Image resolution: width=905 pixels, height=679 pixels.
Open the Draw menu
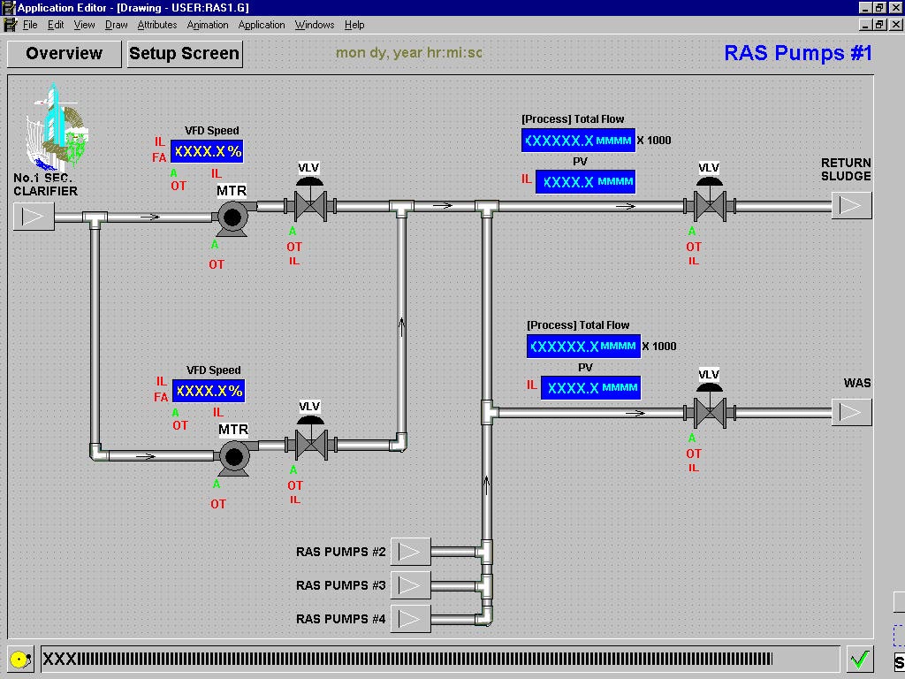pos(116,25)
